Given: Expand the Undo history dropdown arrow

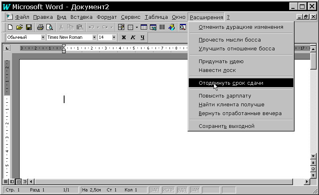Looking at the screenshot, I should tap(98, 27).
